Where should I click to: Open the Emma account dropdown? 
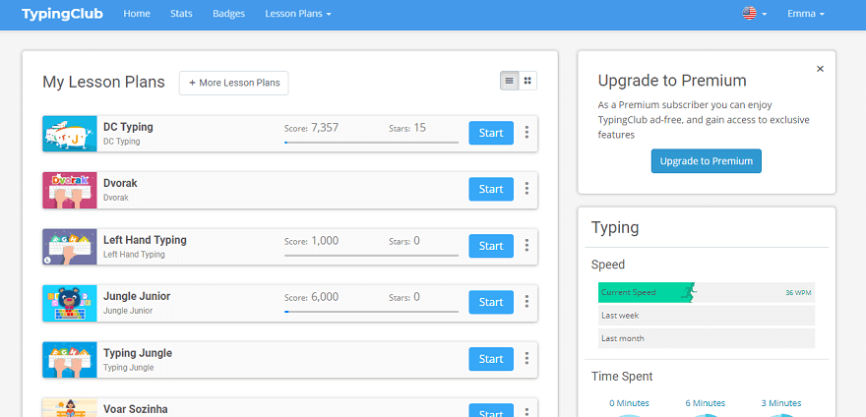click(805, 14)
